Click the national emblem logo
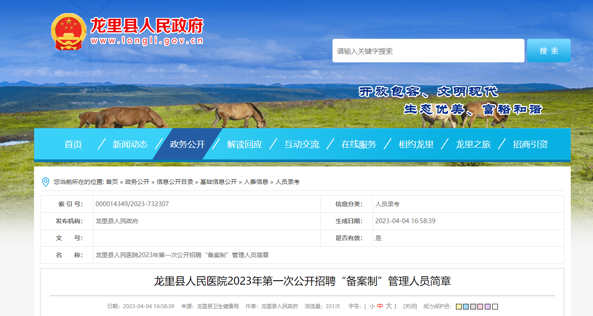Image resolution: width=593 pixels, height=316 pixels. [x=69, y=31]
